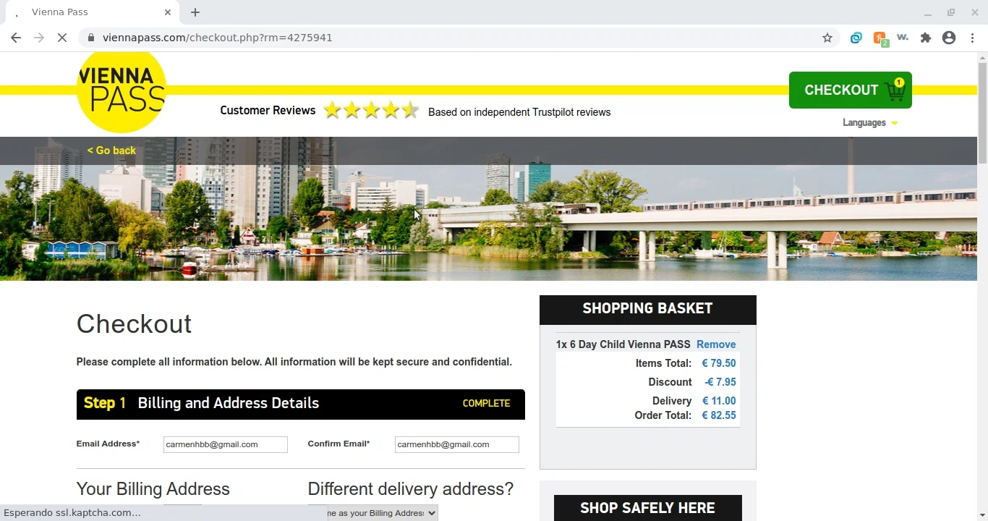Image resolution: width=988 pixels, height=521 pixels.
Task: Click the site lock icon in address bar
Action: 90,38
